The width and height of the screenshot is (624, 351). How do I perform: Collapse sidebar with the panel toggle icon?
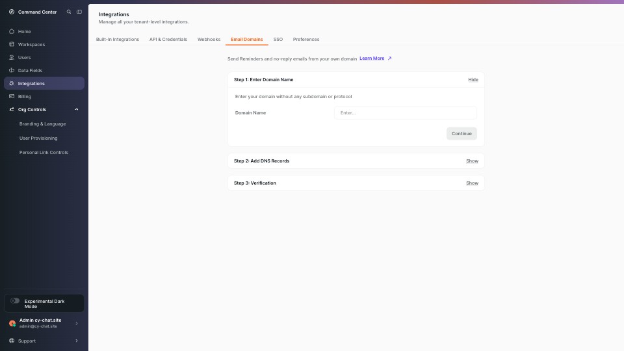pos(79,12)
